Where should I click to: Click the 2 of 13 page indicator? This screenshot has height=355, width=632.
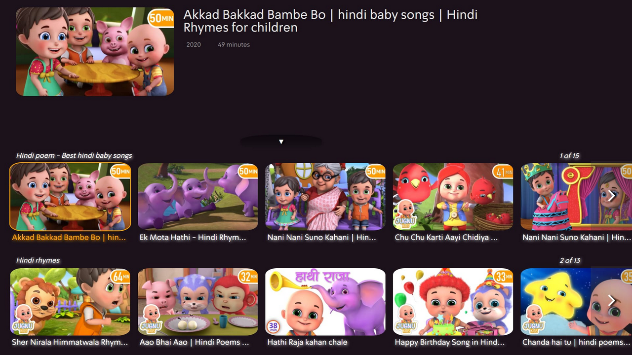(x=569, y=260)
